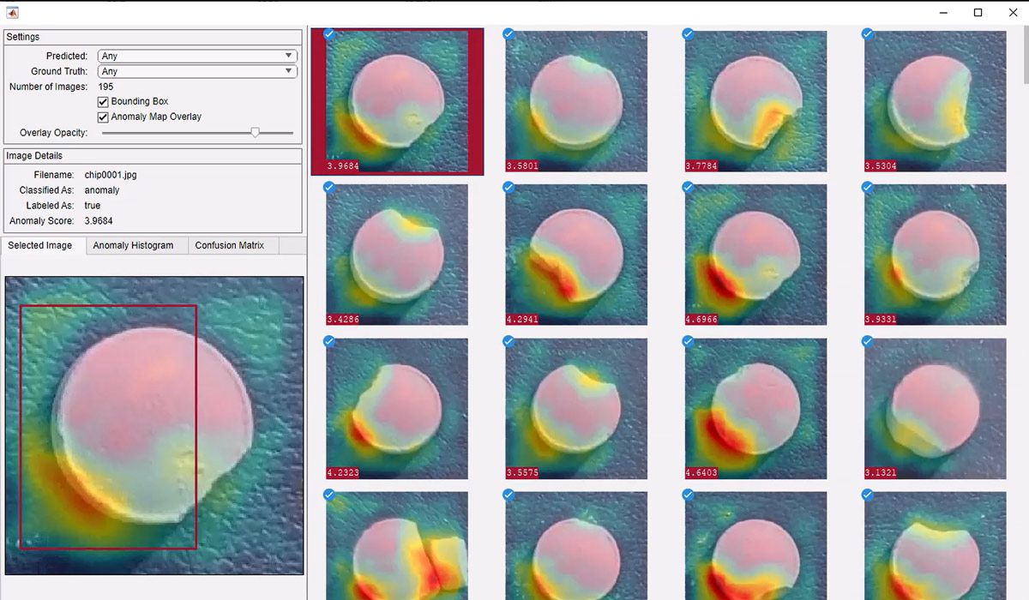The image size is (1029, 600).
Task: Click checkmark icon on thumbnail scored 4.2323
Action: (328, 340)
